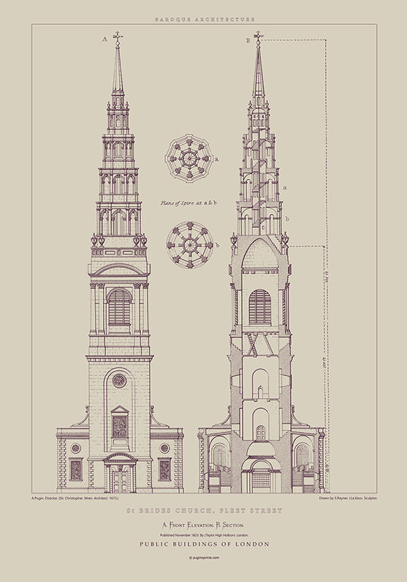Viewport: 407px width, 582px height.
Task: Click the letter B label beside right spire
Action: coord(248,41)
